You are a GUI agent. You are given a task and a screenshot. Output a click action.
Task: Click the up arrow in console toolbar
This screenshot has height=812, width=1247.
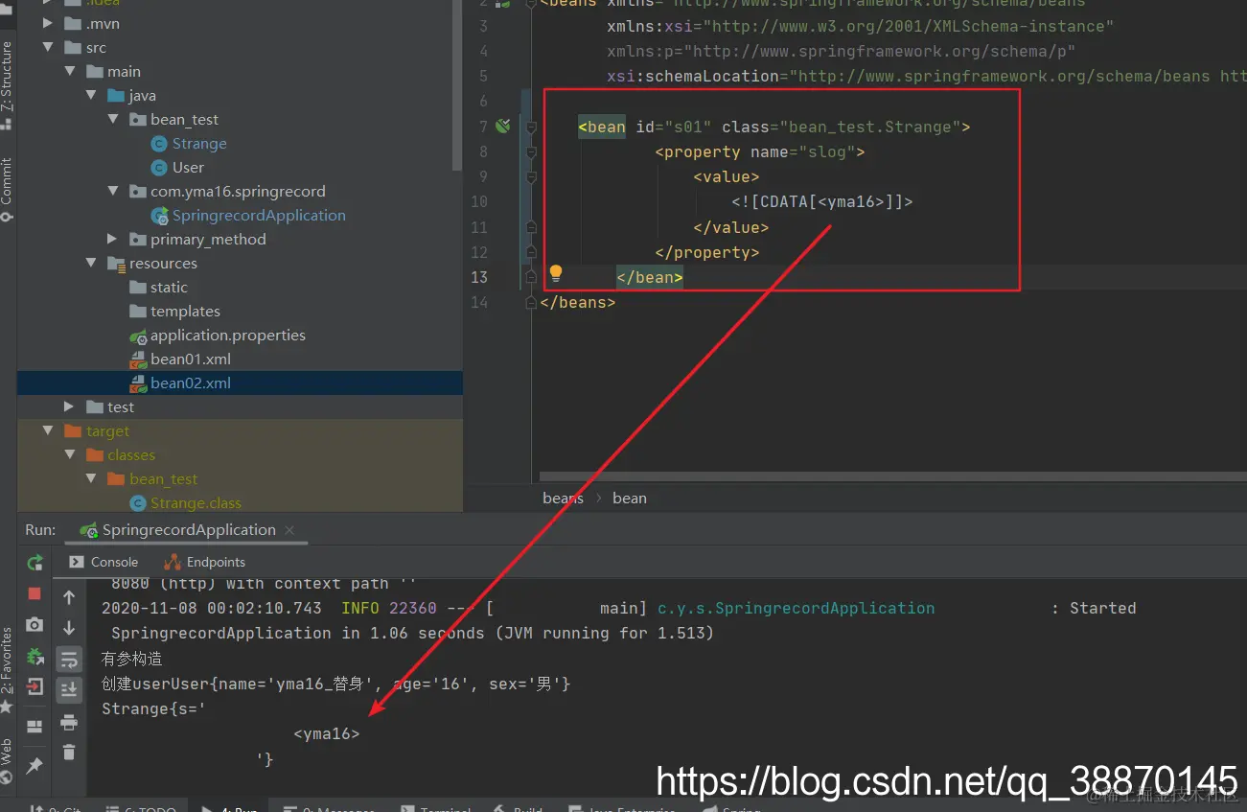(69, 597)
